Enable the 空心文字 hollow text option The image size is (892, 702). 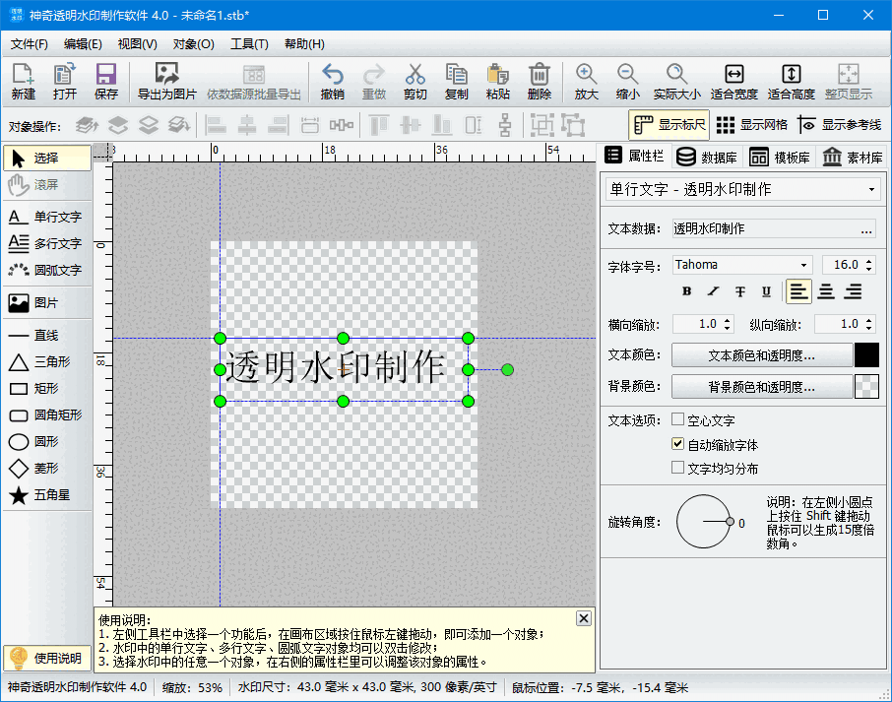click(x=677, y=421)
